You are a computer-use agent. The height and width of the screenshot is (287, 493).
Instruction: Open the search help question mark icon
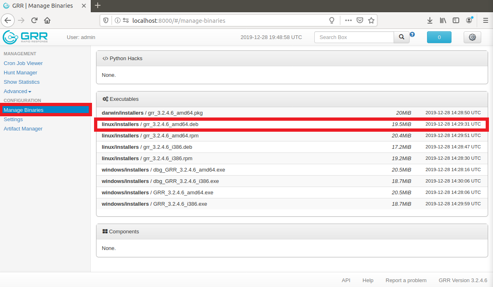click(x=412, y=35)
